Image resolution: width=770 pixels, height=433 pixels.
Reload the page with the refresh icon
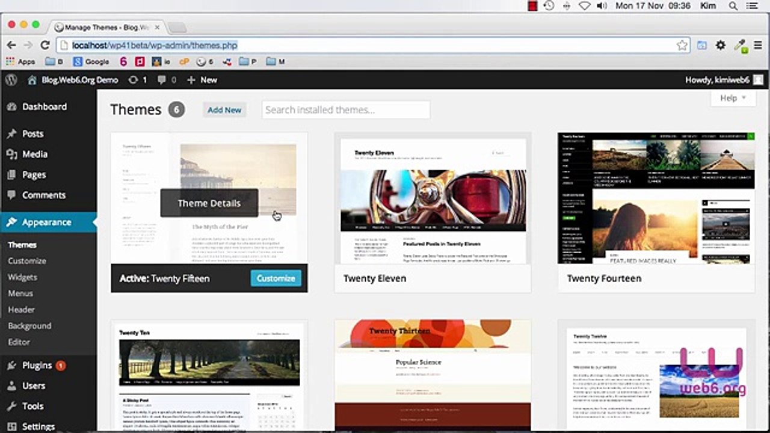pyautogui.click(x=45, y=45)
